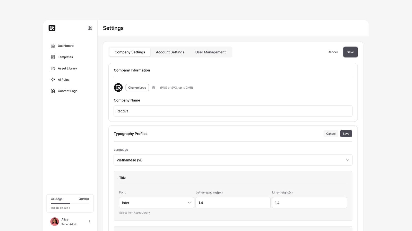
Task: Click Save beside the settings tabs
Action: click(x=350, y=52)
